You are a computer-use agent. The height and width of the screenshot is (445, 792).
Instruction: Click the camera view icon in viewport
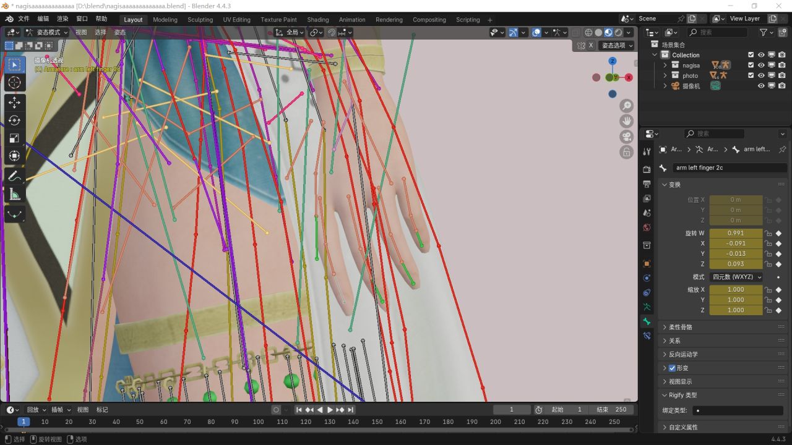click(x=626, y=137)
